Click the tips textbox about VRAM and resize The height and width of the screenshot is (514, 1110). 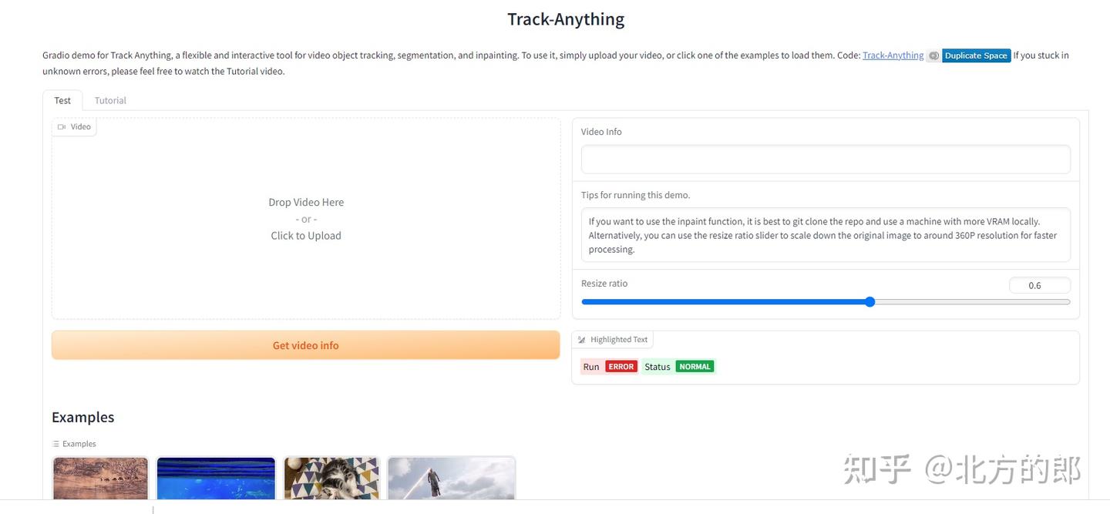click(x=825, y=235)
